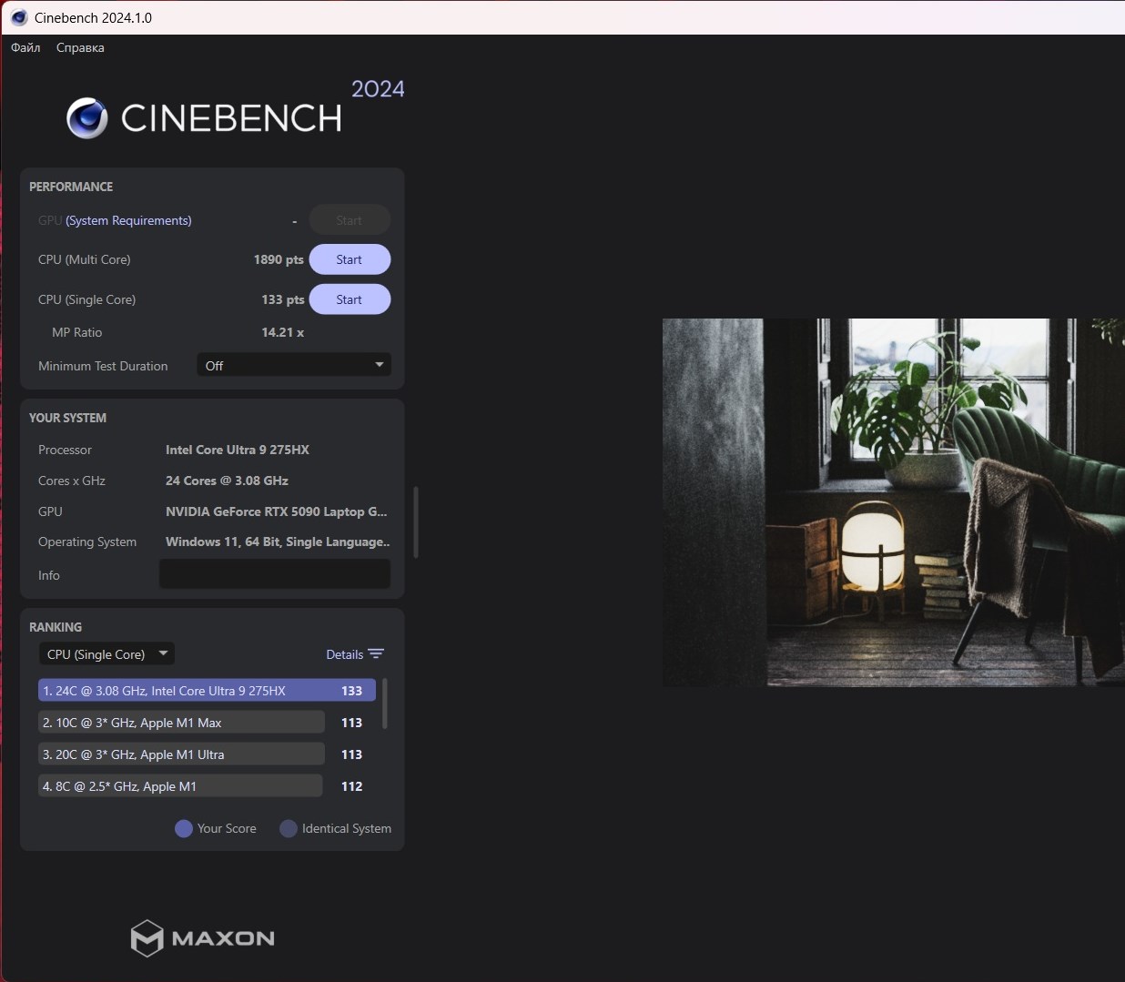This screenshot has width=1125, height=982.
Task: Select the Apple M1 Max ranking bar
Action: tap(181, 723)
